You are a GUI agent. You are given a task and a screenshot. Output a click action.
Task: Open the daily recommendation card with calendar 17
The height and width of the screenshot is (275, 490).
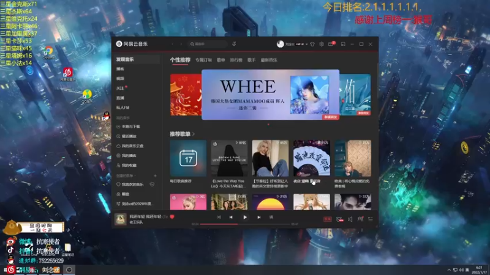(x=188, y=158)
